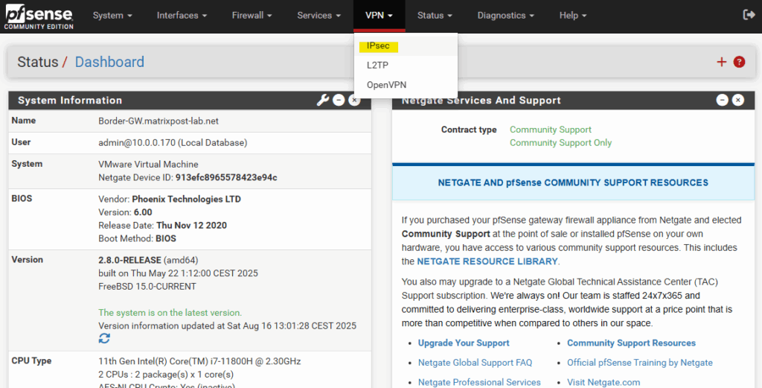Close the Netgate Services And Support widget
Screen dimensions: 762x388
pyautogui.click(x=738, y=100)
